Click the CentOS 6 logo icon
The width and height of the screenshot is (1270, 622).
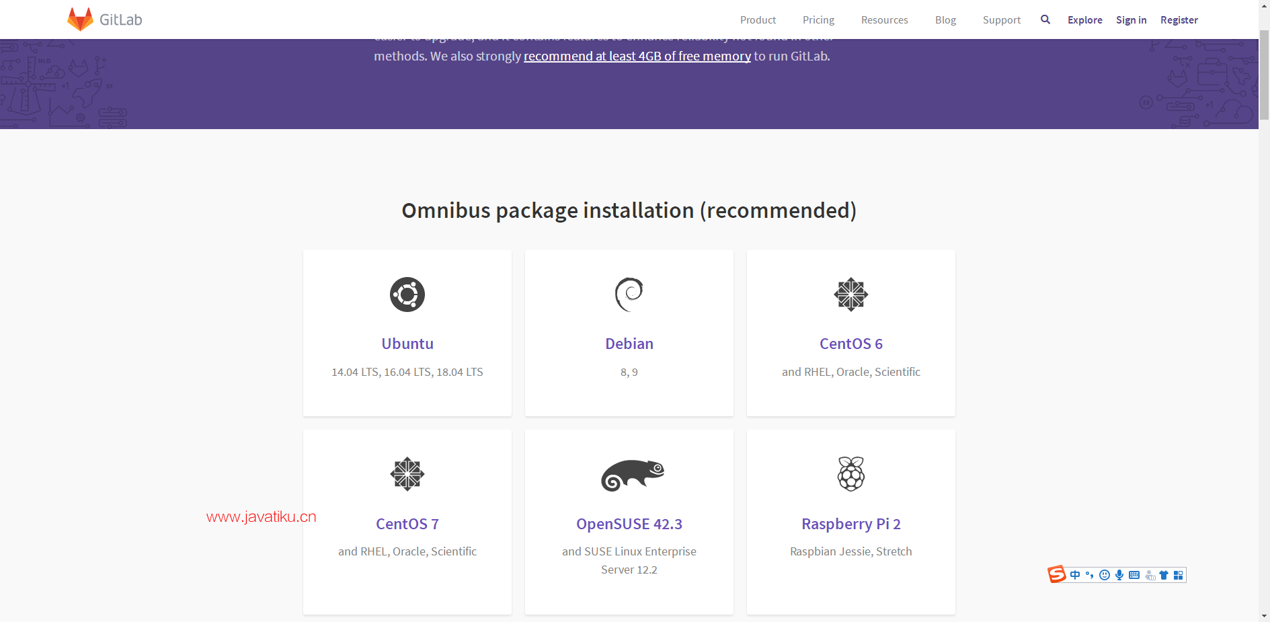tap(851, 295)
